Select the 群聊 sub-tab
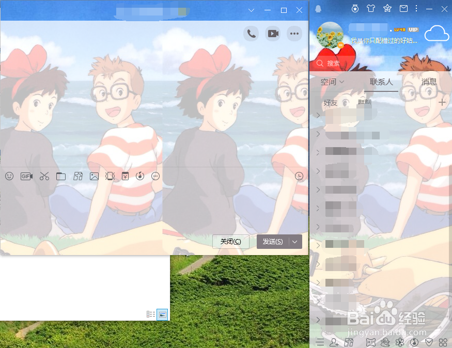This screenshot has height=348, width=452. click(x=364, y=102)
